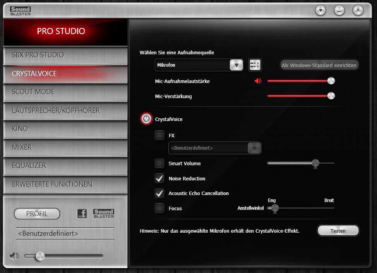The width and height of the screenshot is (377, 273).
Task: Click the Testen button
Action: pyautogui.click(x=338, y=231)
